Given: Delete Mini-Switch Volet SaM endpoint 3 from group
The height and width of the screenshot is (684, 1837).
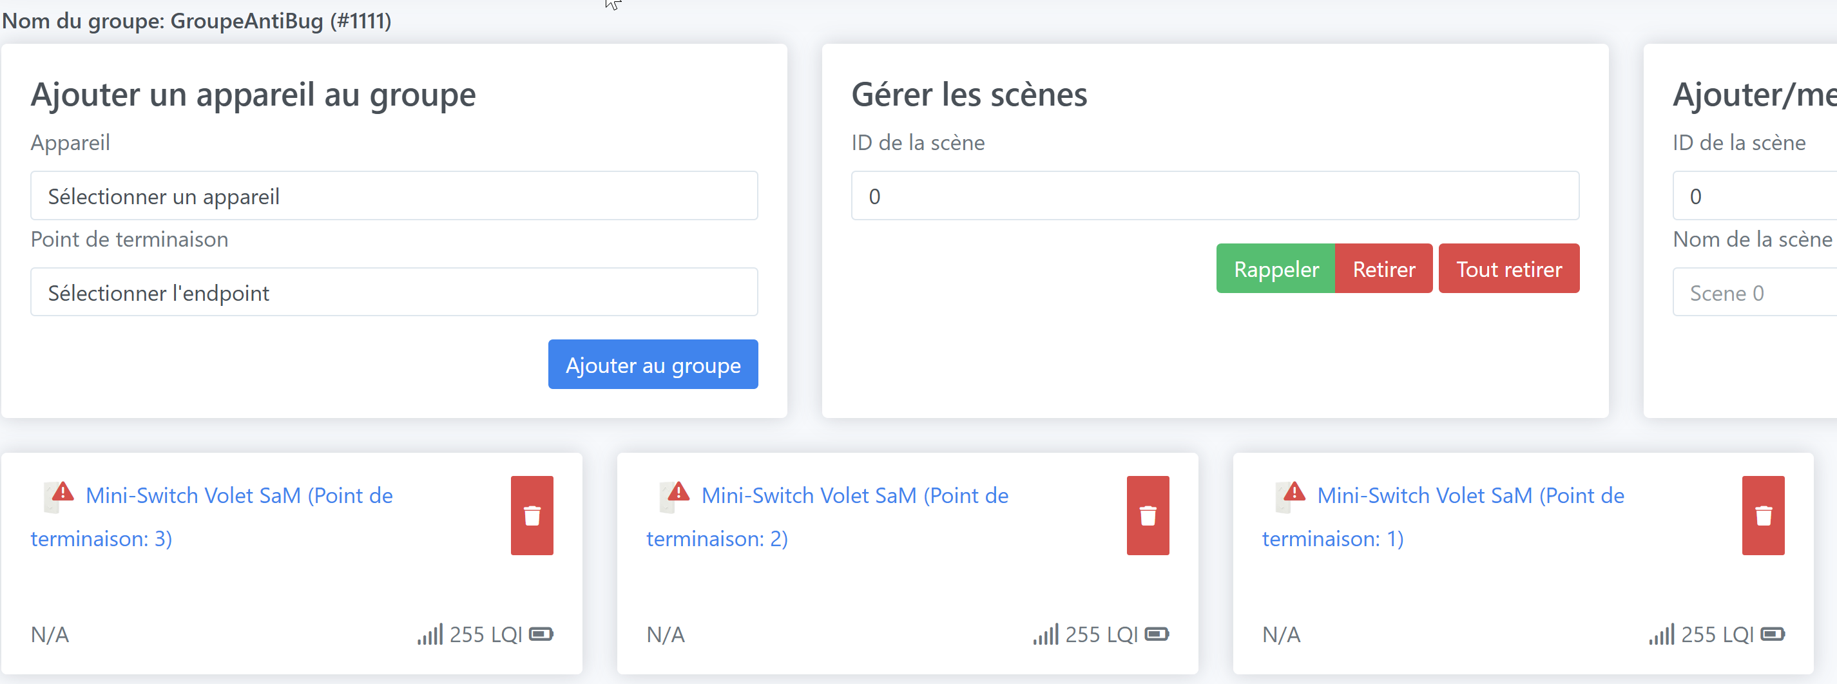Looking at the screenshot, I should [x=532, y=515].
